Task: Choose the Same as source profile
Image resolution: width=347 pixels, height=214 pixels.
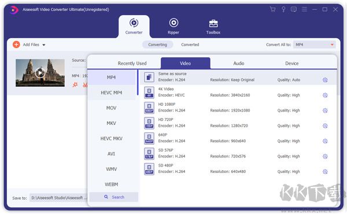Action: pos(238,78)
